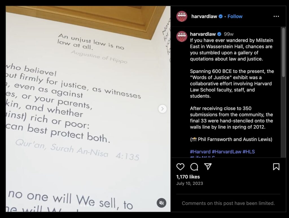Click the July 10, 2023 date
This screenshot has width=289, height=218.
tap(189, 183)
